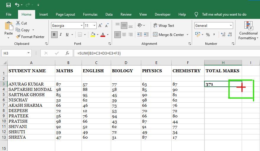This screenshot has width=260, height=151.
Task: Click the Increase Indent icon
Action: [x=146, y=35]
